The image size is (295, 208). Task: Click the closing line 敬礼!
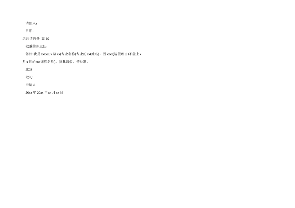pos(30,77)
